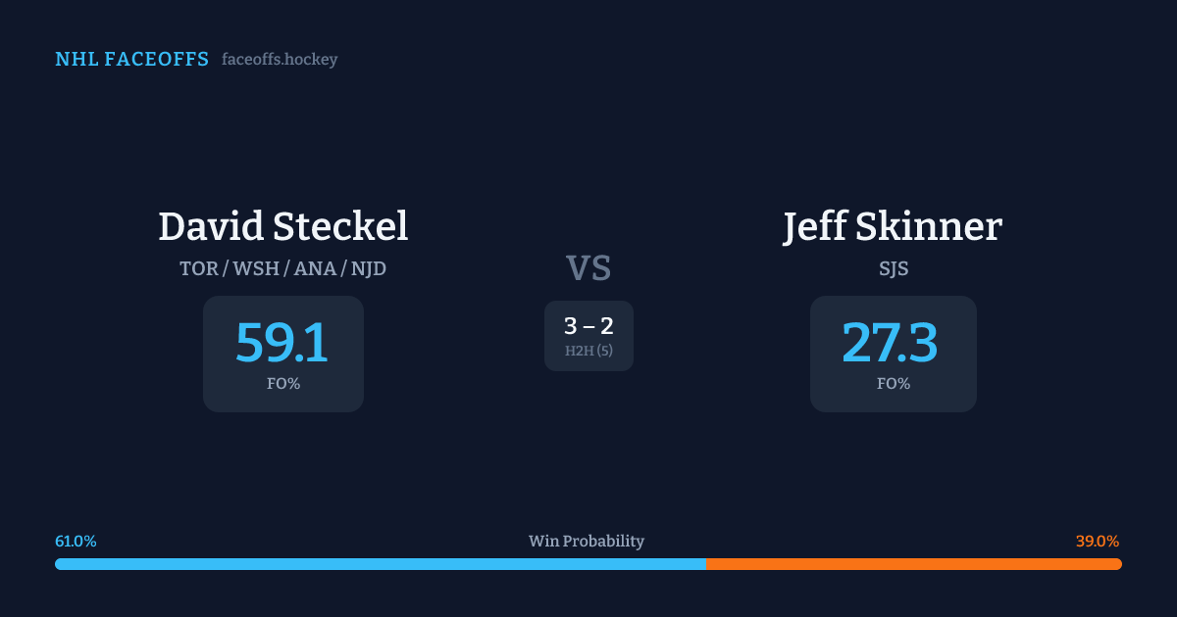
Task: Click the Win Probability label
Action: [x=587, y=542]
